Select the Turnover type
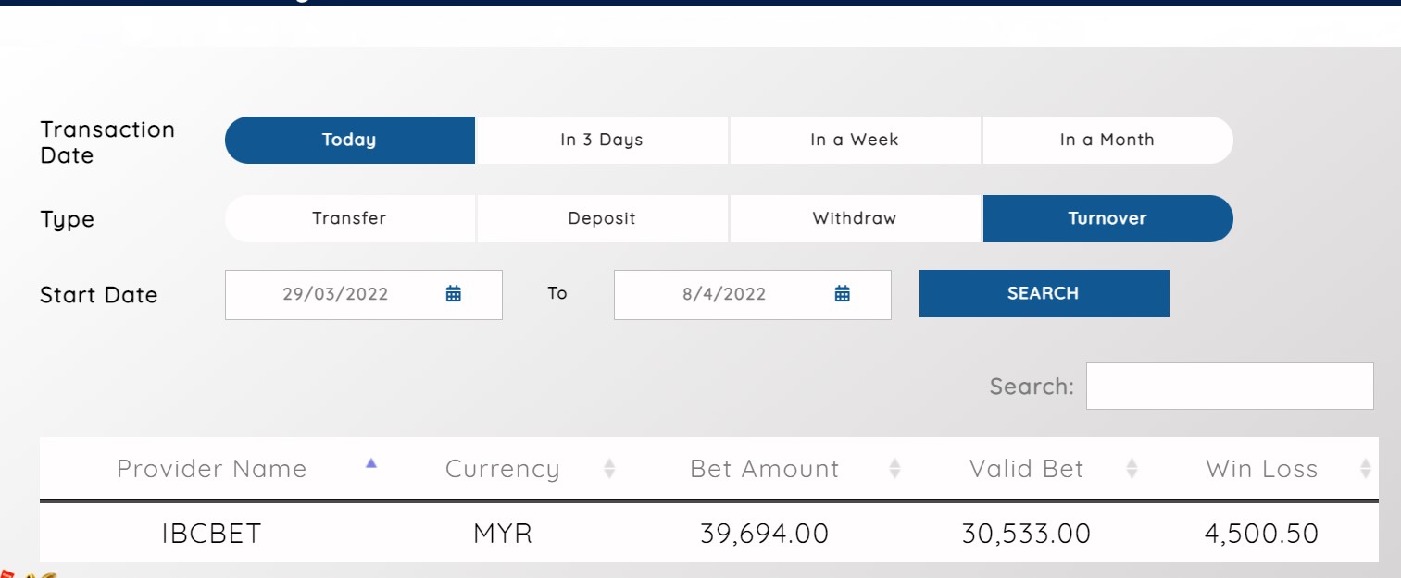 (1107, 219)
